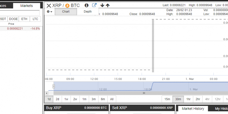Select the All range button
Viewport: 228px width, 114px height.
pyautogui.click(x=112, y=99)
